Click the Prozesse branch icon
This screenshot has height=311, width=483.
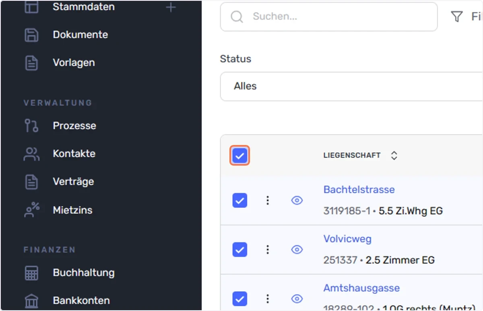pyautogui.click(x=31, y=126)
